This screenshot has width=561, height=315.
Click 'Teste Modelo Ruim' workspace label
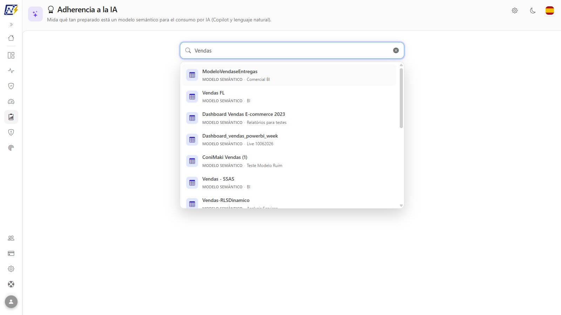[x=264, y=166]
